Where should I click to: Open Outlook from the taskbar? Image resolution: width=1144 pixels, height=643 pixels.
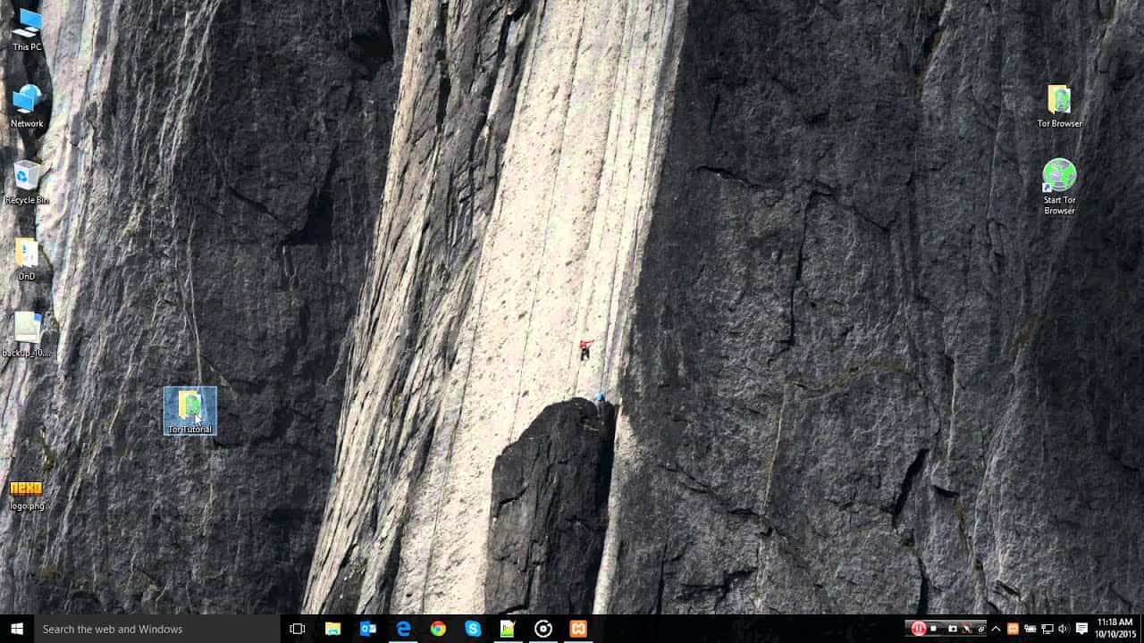point(368,629)
